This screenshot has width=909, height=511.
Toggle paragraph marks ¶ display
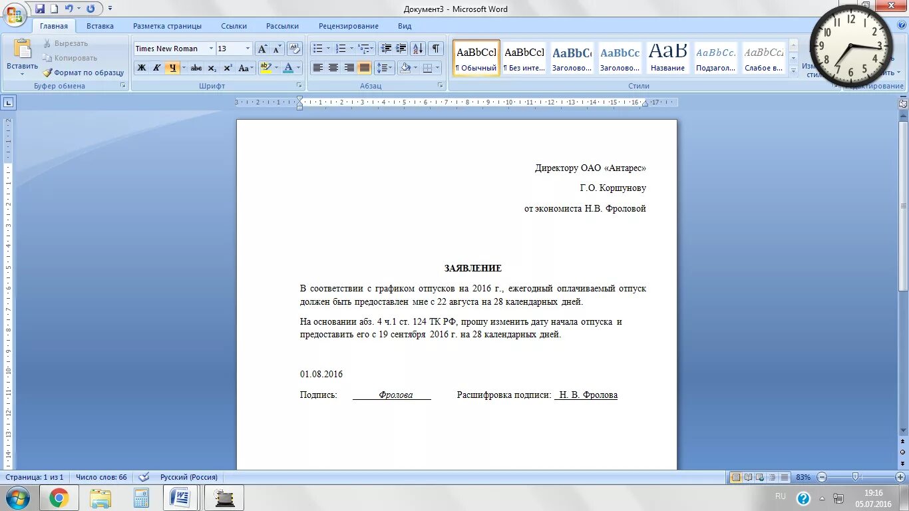pyautogui.click(x=436, y=49)
